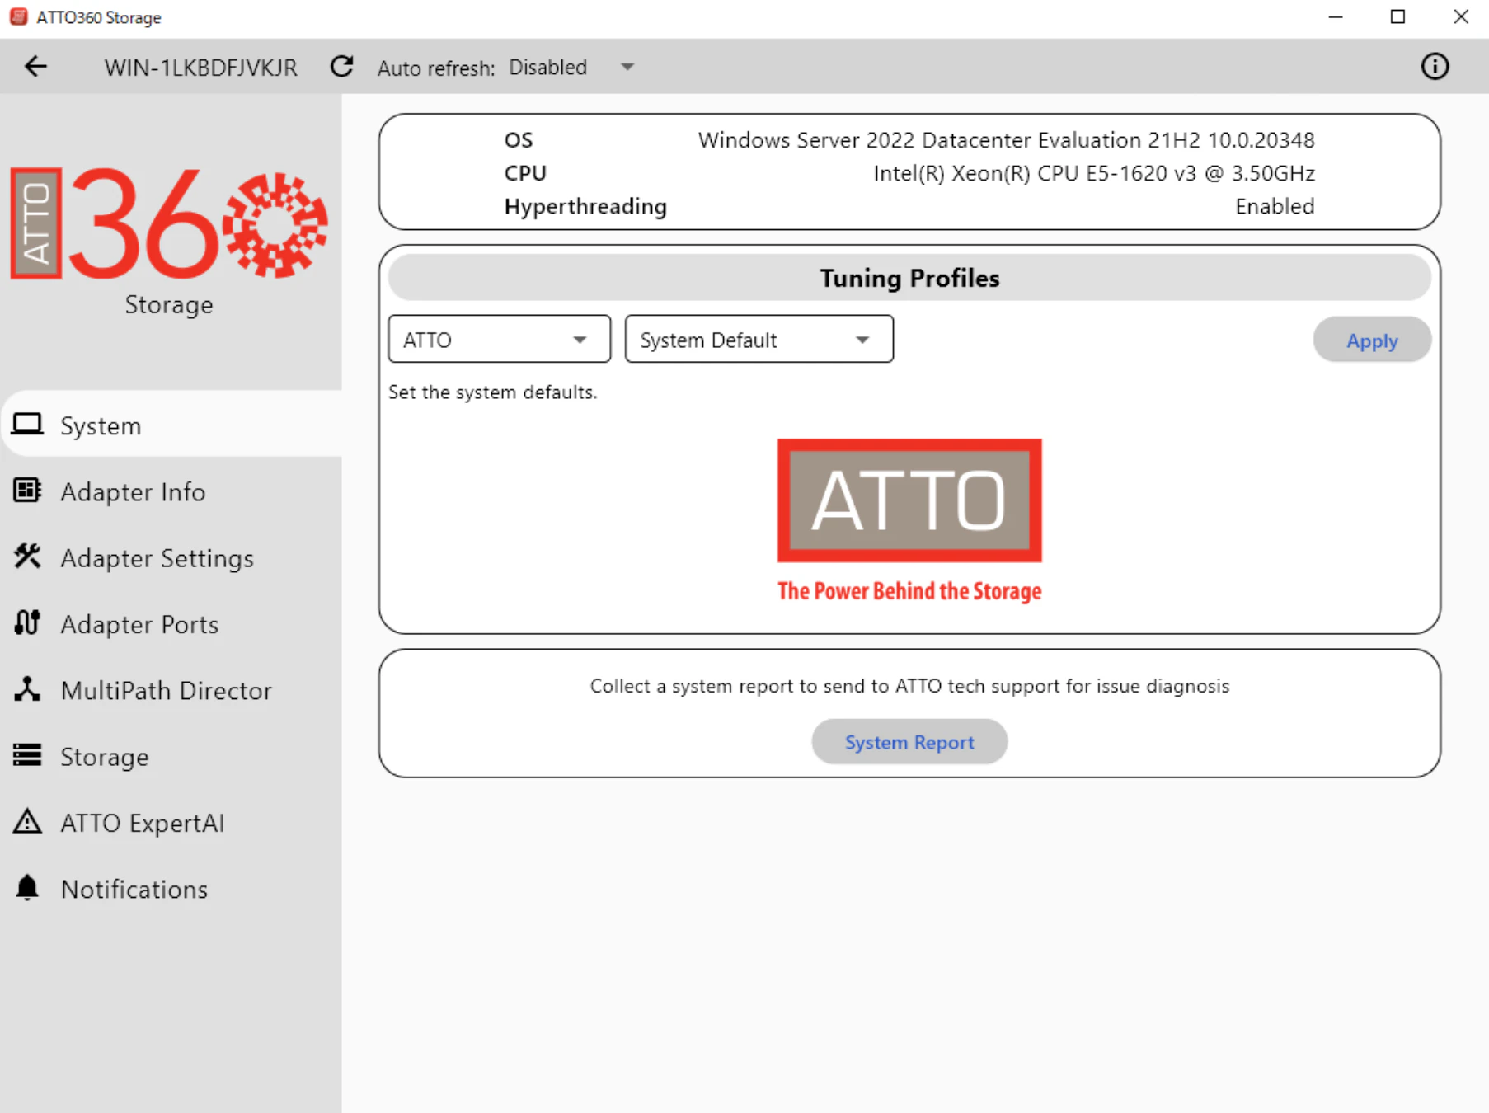The image size is (1489, 1113).
Task: Click the ATTO 360 Storage logo
Action: point(169,241)
